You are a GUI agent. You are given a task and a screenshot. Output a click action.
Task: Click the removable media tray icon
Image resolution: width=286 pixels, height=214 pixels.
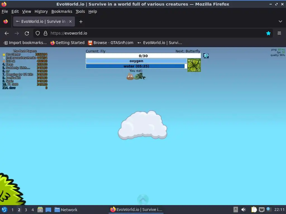coord(236,210)
